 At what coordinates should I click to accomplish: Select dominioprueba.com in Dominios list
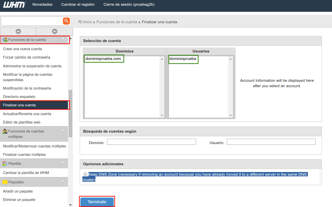click(103, 59)
